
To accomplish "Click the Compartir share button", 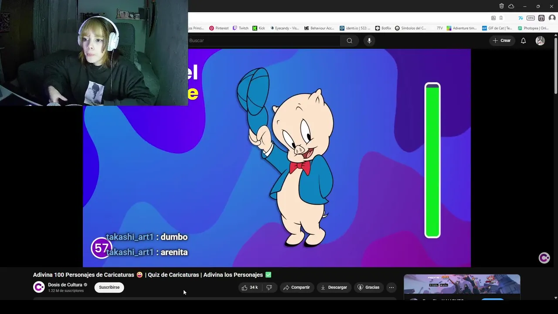I will [296, 287].
